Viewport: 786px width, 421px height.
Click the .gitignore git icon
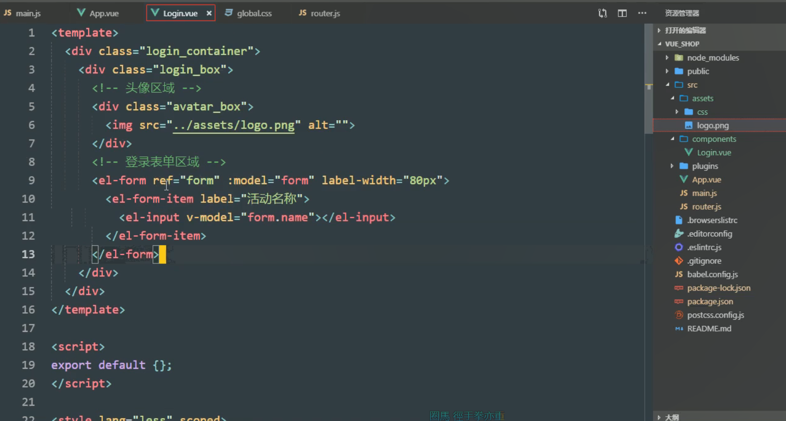(x=679, y=260)
